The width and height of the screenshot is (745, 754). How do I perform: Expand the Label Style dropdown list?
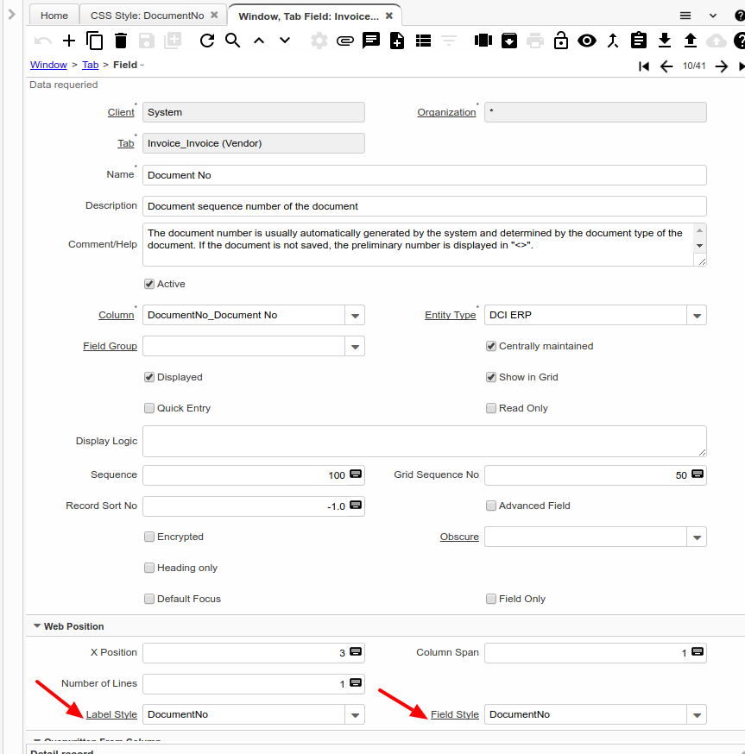click(x=355, y=715)
